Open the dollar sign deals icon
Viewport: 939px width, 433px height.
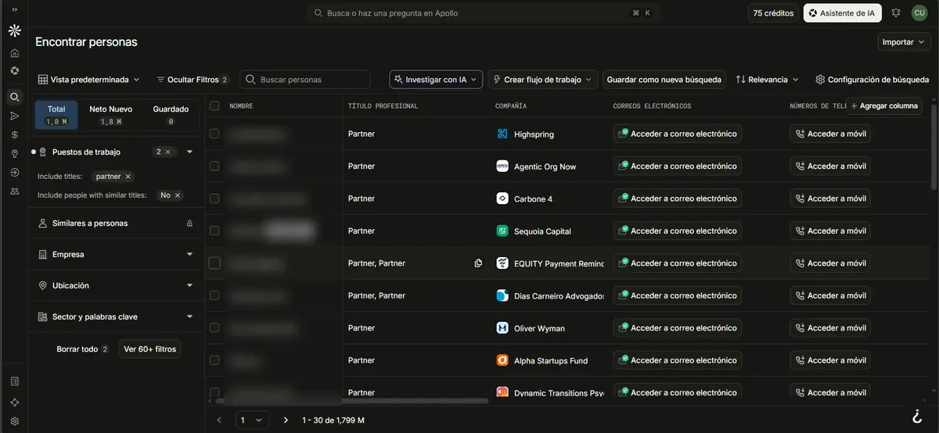14,134
